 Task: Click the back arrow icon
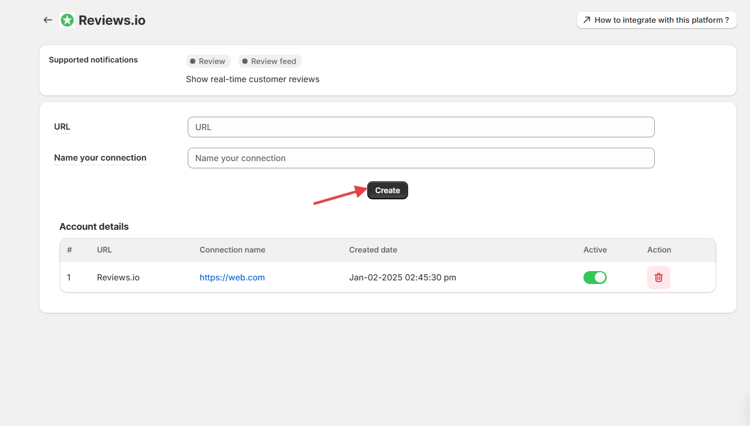coord(48,20)
